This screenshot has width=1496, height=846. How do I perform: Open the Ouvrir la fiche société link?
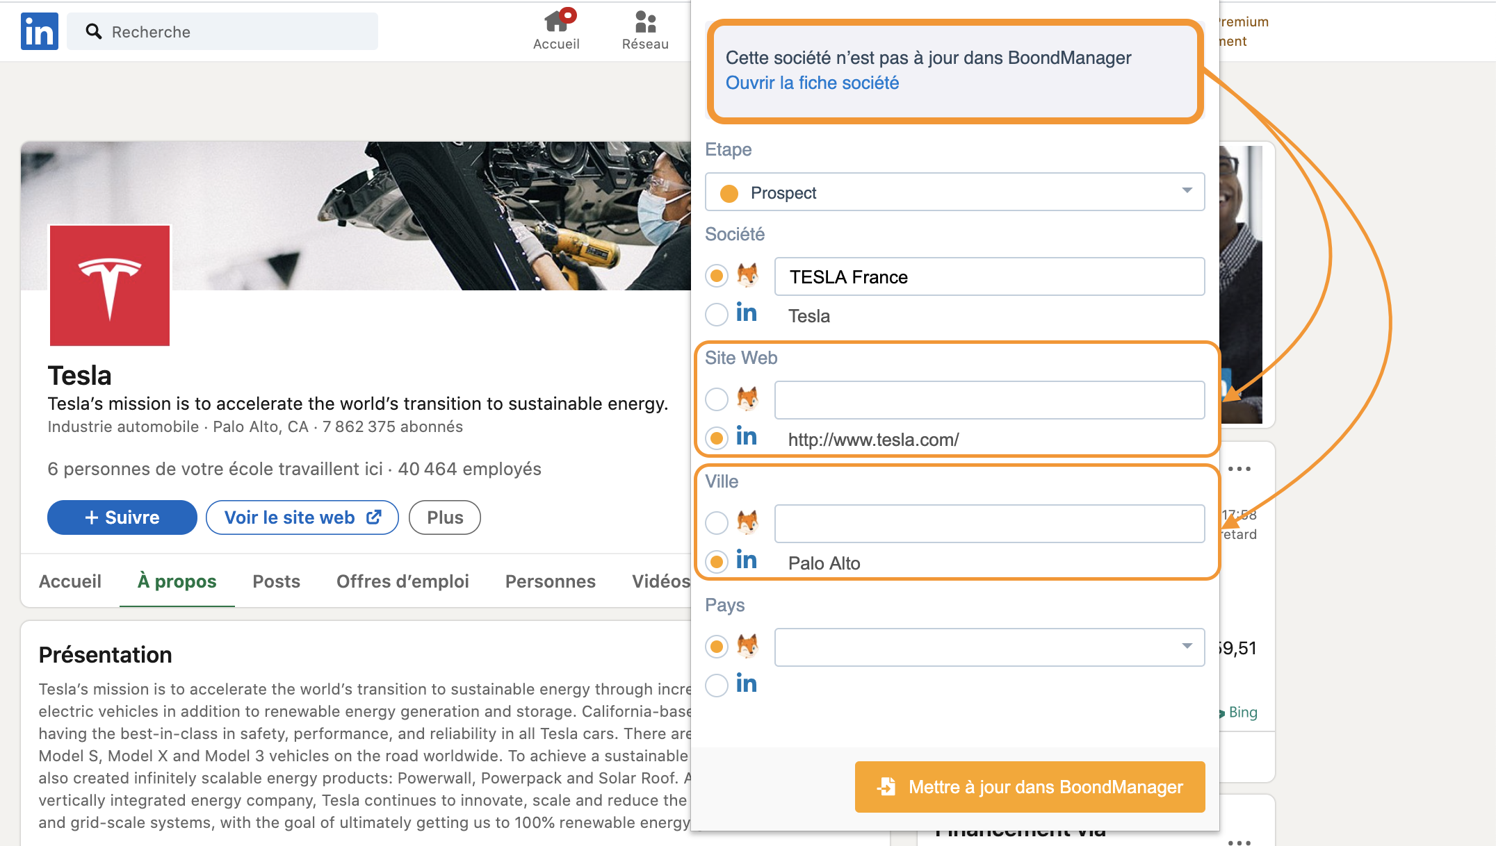(812, 83)
